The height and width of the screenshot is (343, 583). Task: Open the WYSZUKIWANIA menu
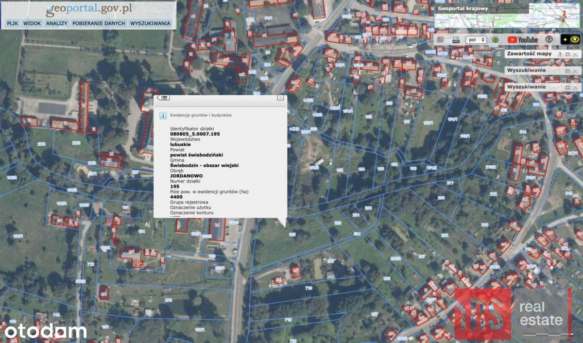150,23
